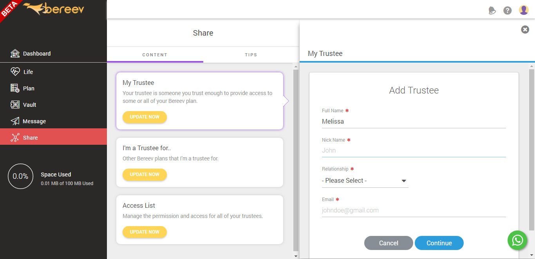Image resolution: width=535 pixels, height=259 pixels.
Task: Click the Full Name field containing Melissa
Action: point(414,122)
